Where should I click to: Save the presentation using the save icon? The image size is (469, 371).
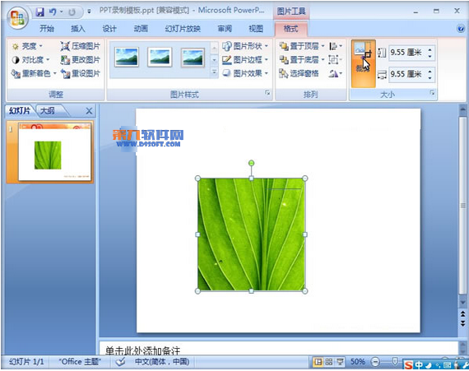pos(39,12)
